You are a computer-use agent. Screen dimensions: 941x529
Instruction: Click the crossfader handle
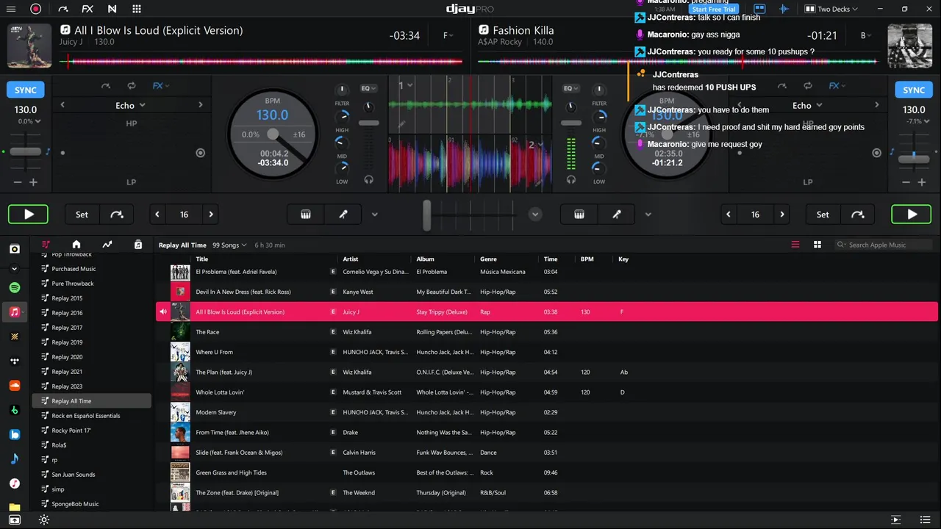(426, 215)
